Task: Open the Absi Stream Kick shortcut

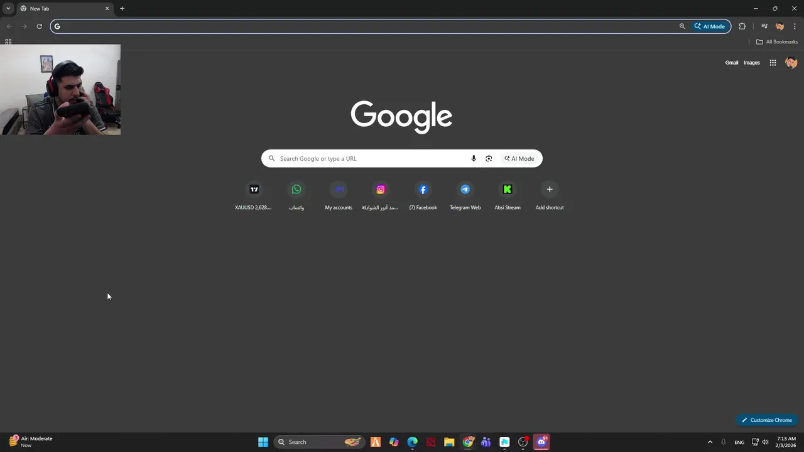Action: point(508,196)
